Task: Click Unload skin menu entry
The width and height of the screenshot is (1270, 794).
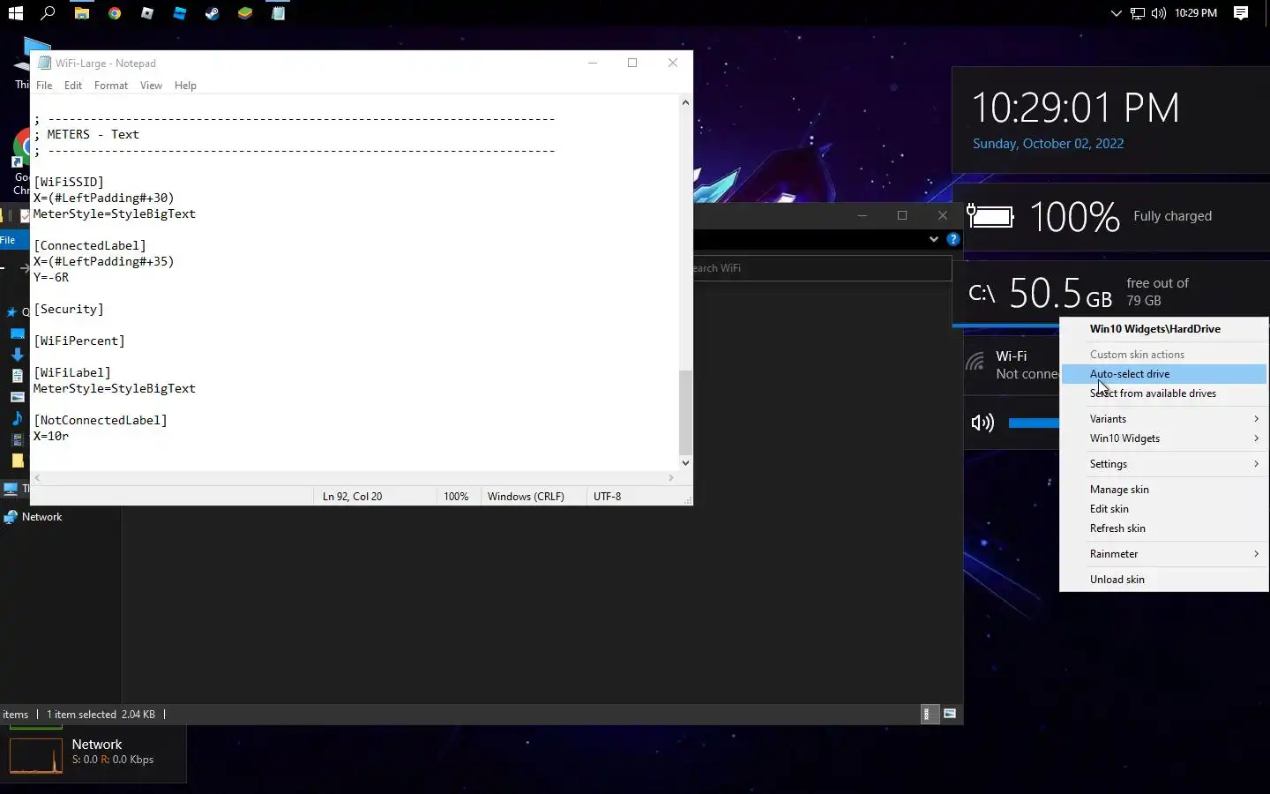Action: point(1164,580)
